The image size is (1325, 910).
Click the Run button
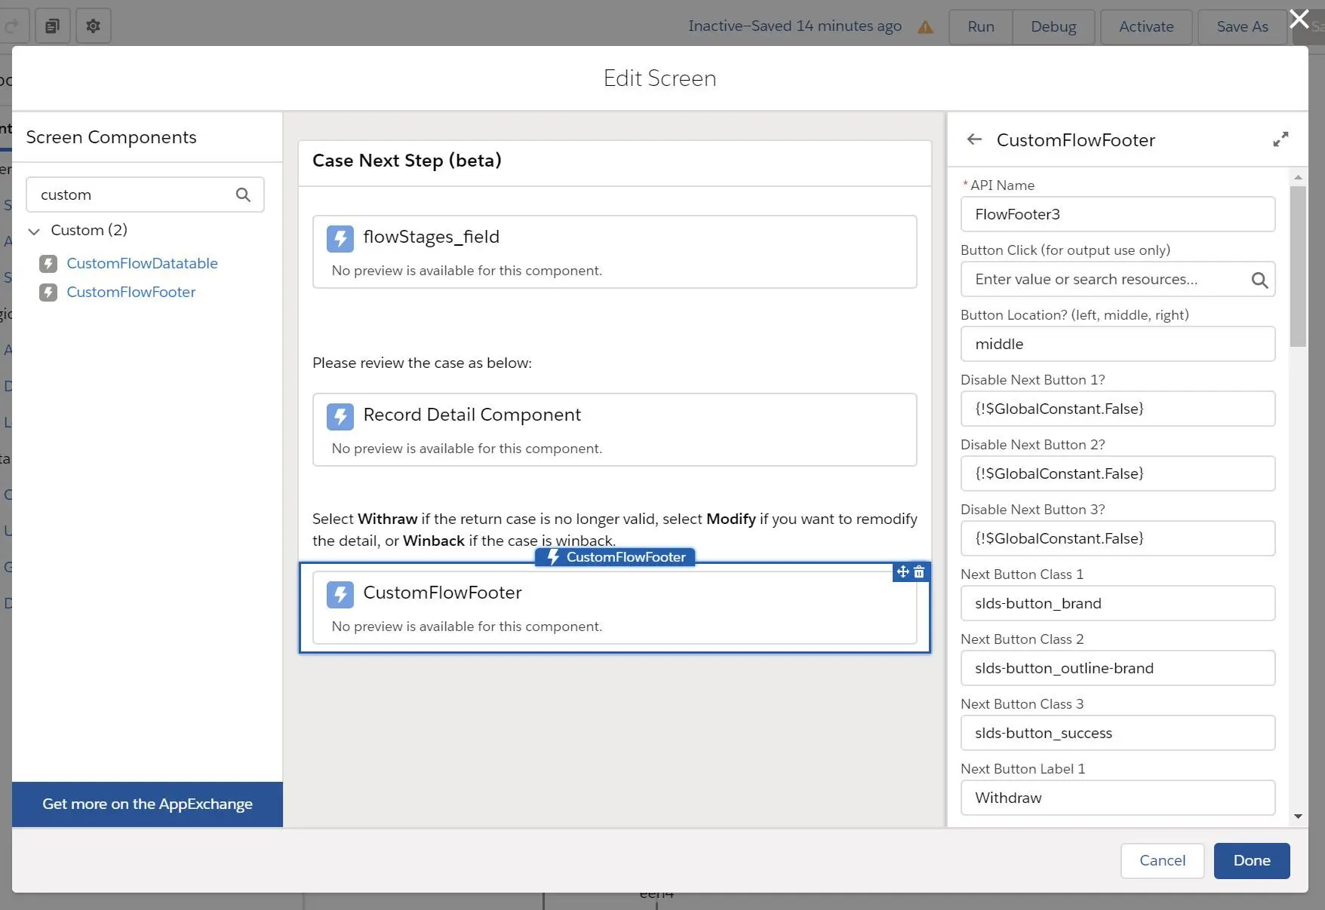point(981,26)
